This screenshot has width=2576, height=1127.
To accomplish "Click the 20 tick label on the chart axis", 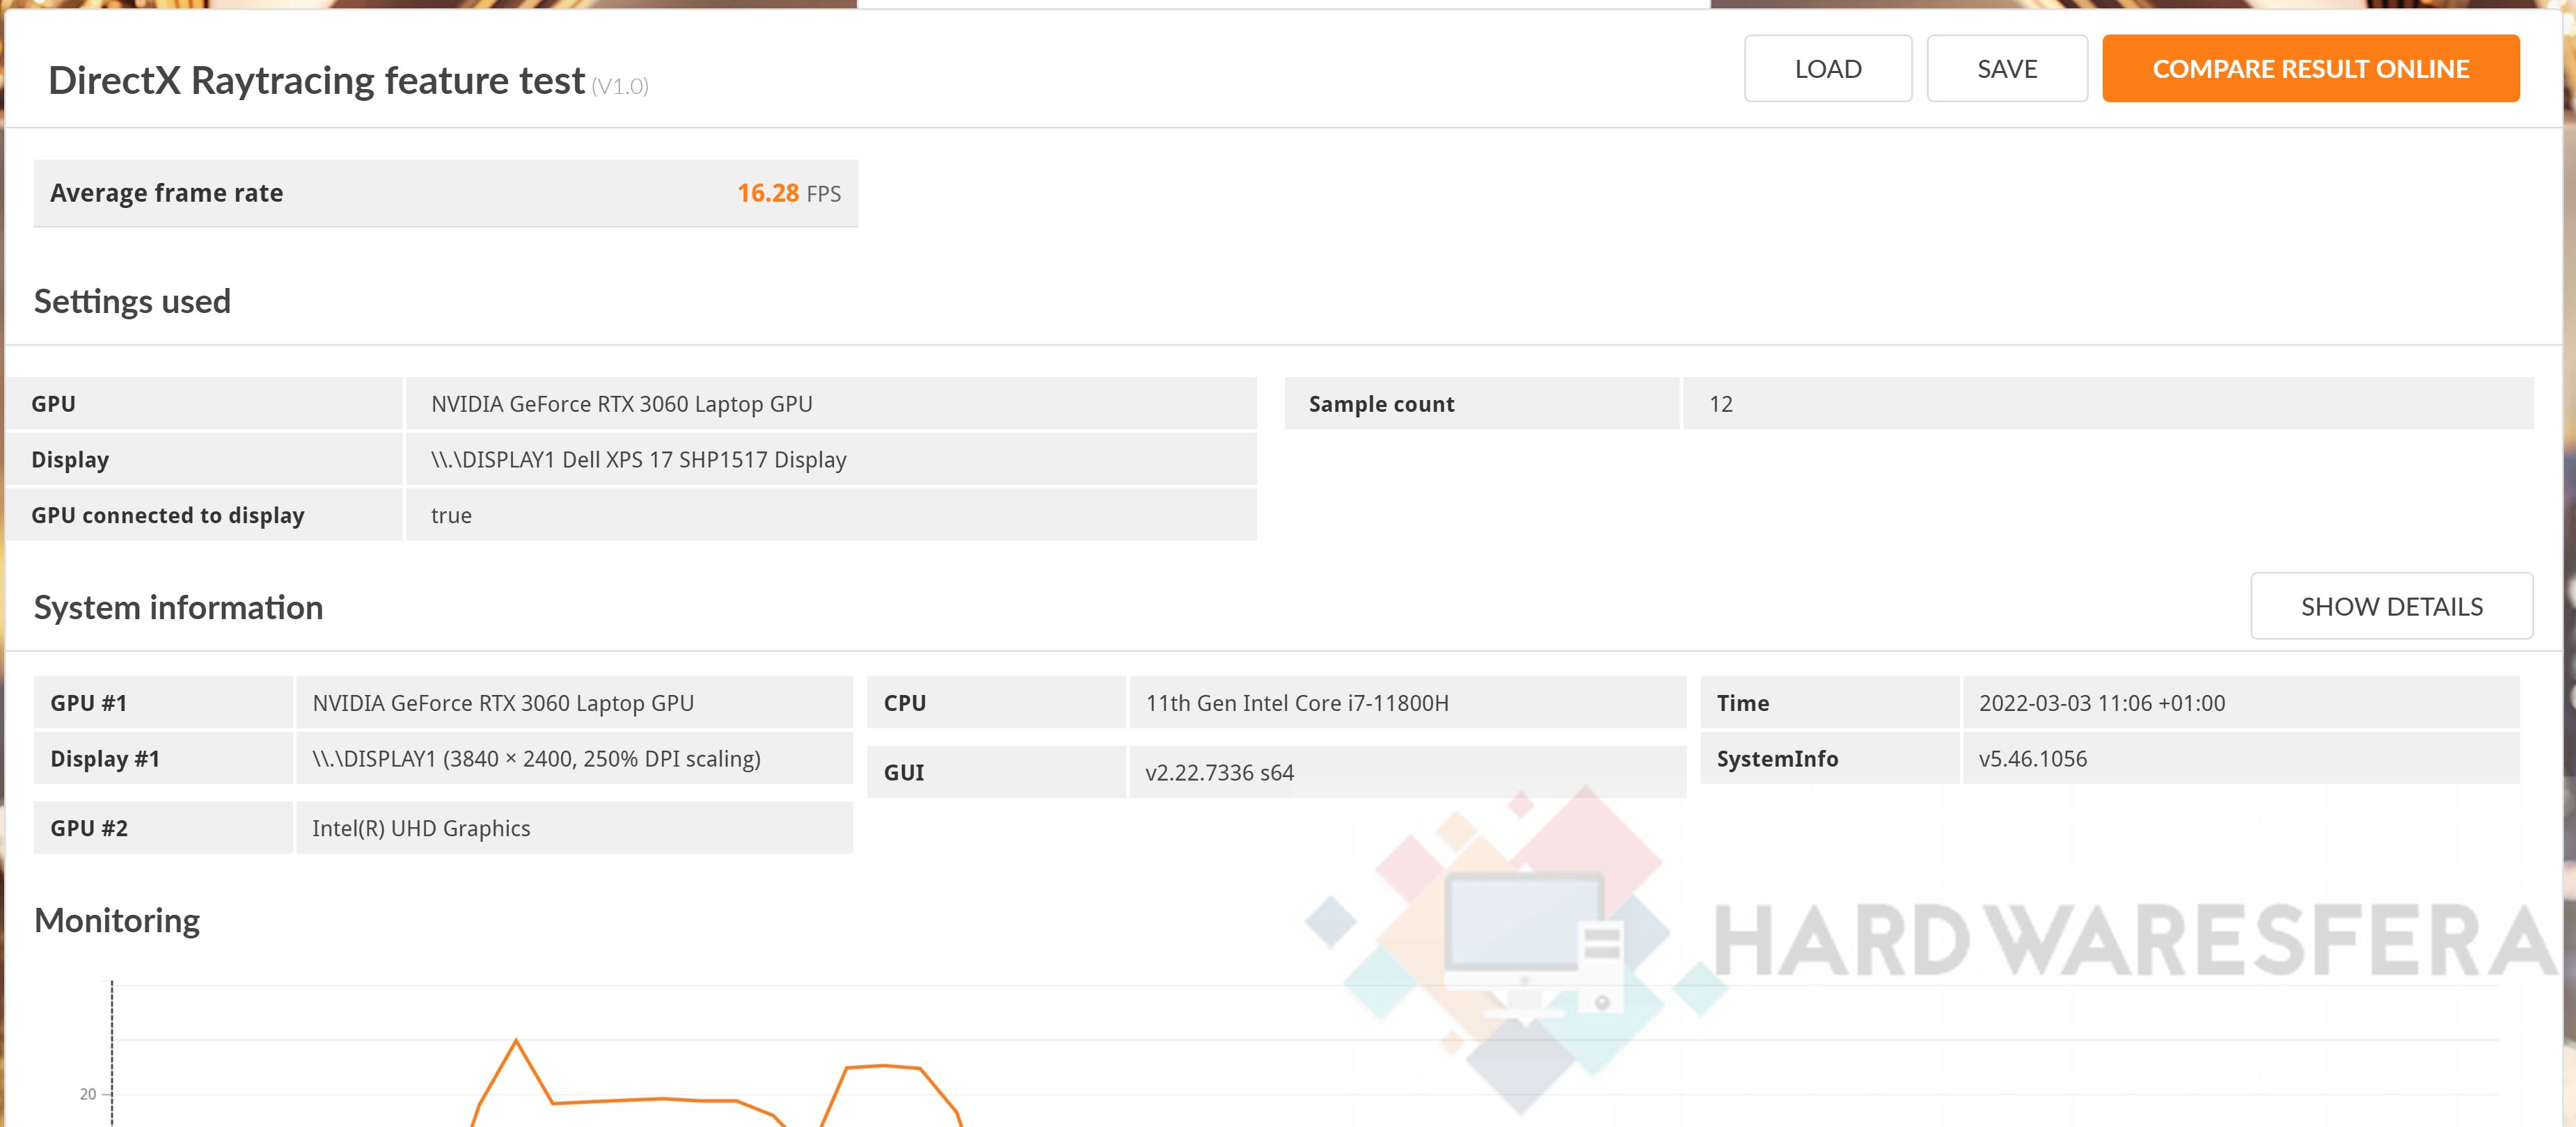I will 88,1094.
